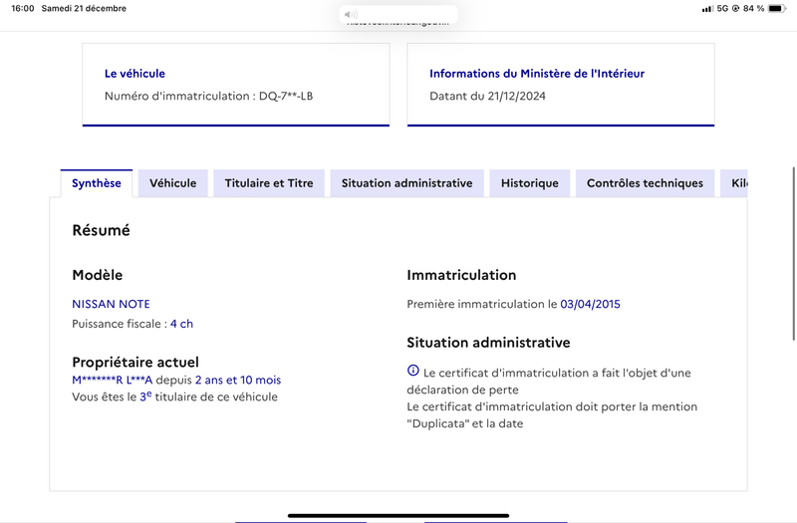This screenshot has width=797, height=523.
Task: Tap the speaker volume icon at top
Action: (351, 14)
